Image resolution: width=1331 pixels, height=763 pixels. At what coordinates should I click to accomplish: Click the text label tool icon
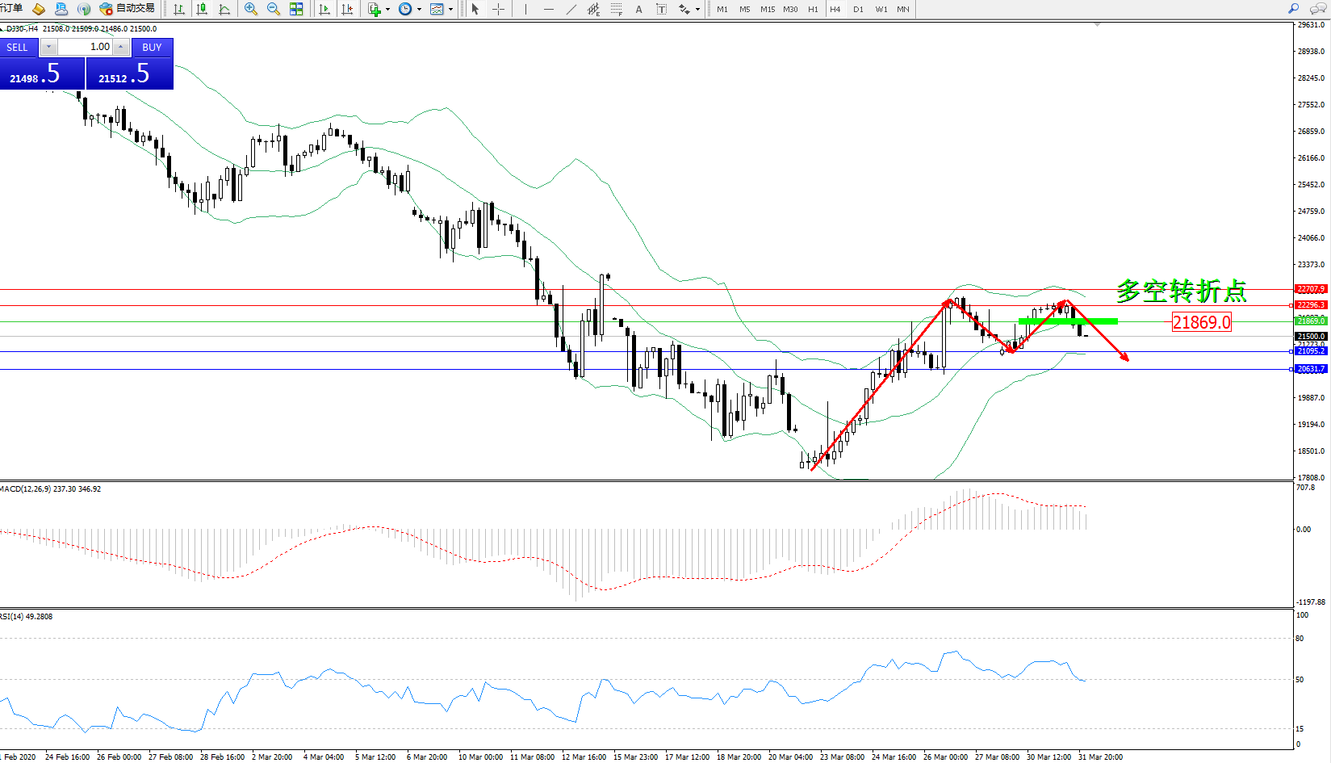pyautogui.click(x=662, y=9)
